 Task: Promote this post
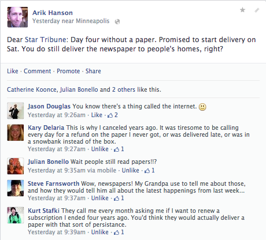point(68,71)
